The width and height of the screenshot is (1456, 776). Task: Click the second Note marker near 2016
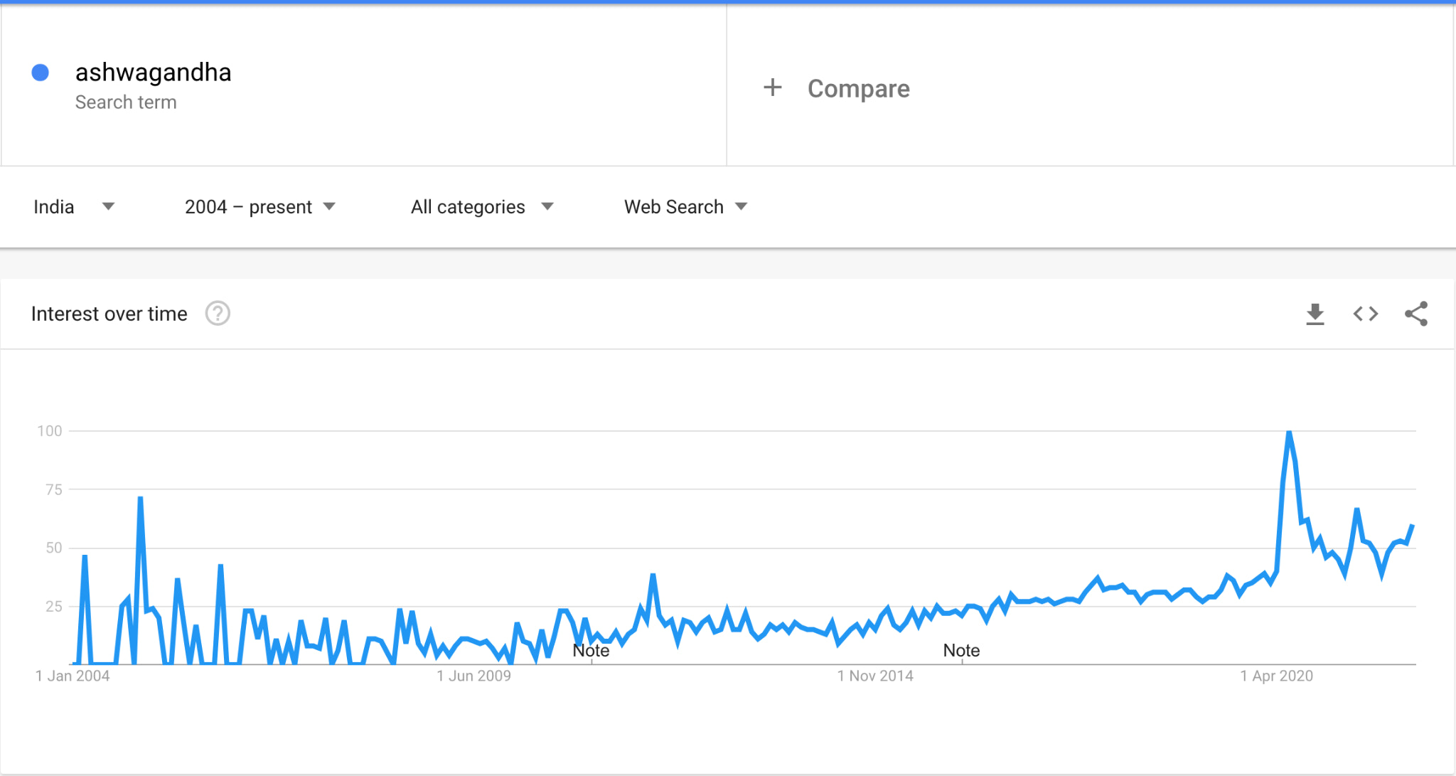[x=961, y=651]
